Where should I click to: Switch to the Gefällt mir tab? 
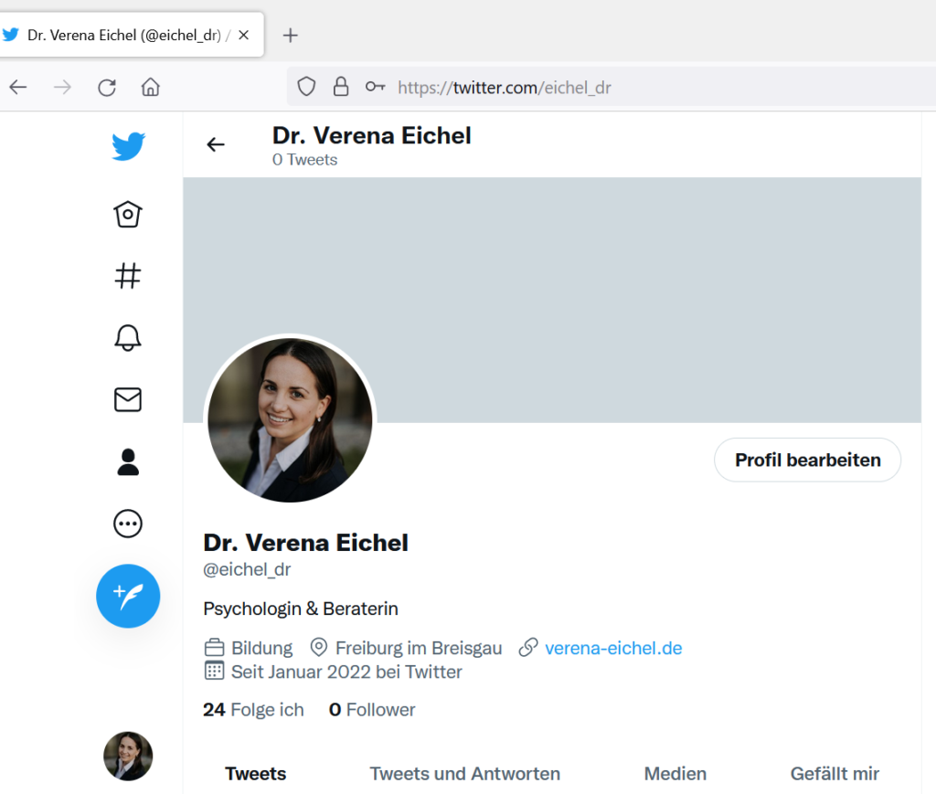point(835,774)
